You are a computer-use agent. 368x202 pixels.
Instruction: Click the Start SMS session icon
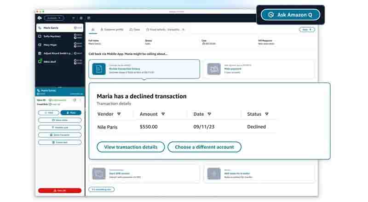[99, 174]
